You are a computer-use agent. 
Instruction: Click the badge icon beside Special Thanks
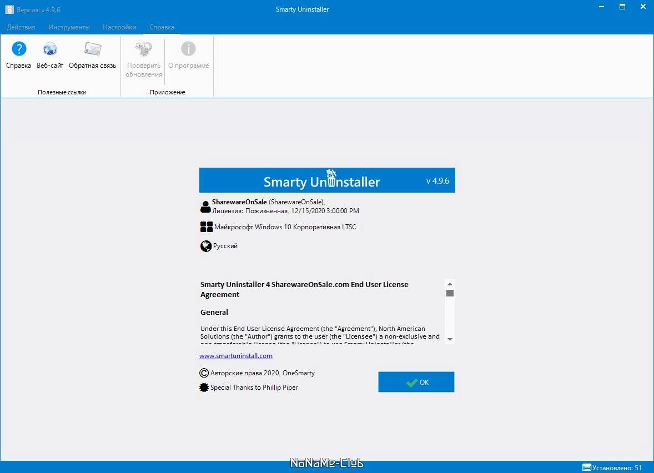(x=204, y=388)
